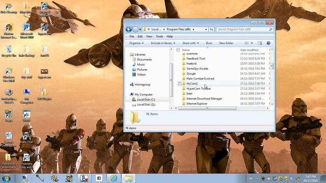This screenshot has width=326, height=183.
Task: Open the Organize dropdown
Action: [137, 43]
